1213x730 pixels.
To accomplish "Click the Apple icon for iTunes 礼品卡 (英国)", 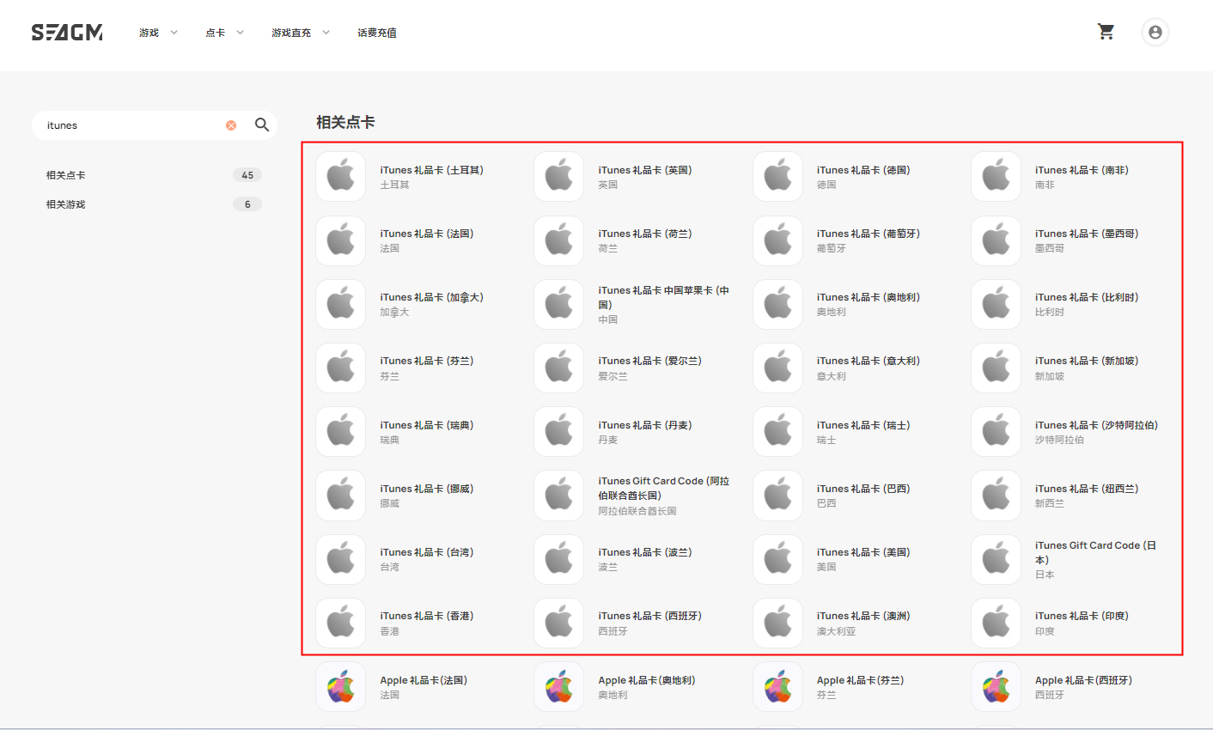I will pos(559,176).
